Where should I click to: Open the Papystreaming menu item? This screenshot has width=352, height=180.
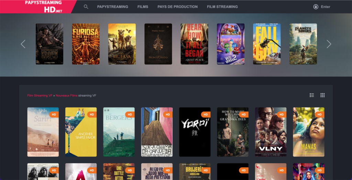(112, 7)
